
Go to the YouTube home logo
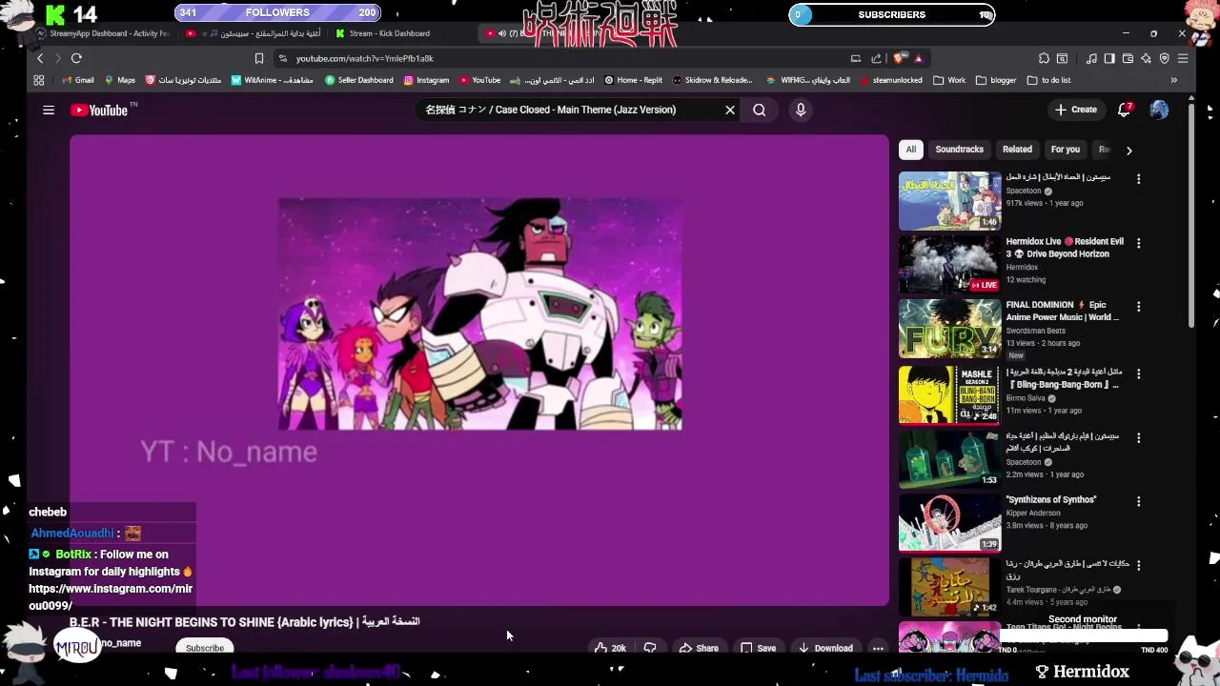99,111
